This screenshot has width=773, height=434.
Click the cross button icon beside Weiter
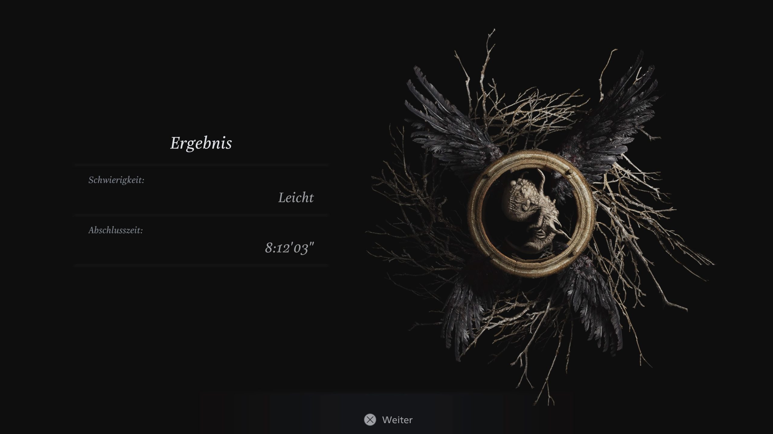tap(370, 420)
